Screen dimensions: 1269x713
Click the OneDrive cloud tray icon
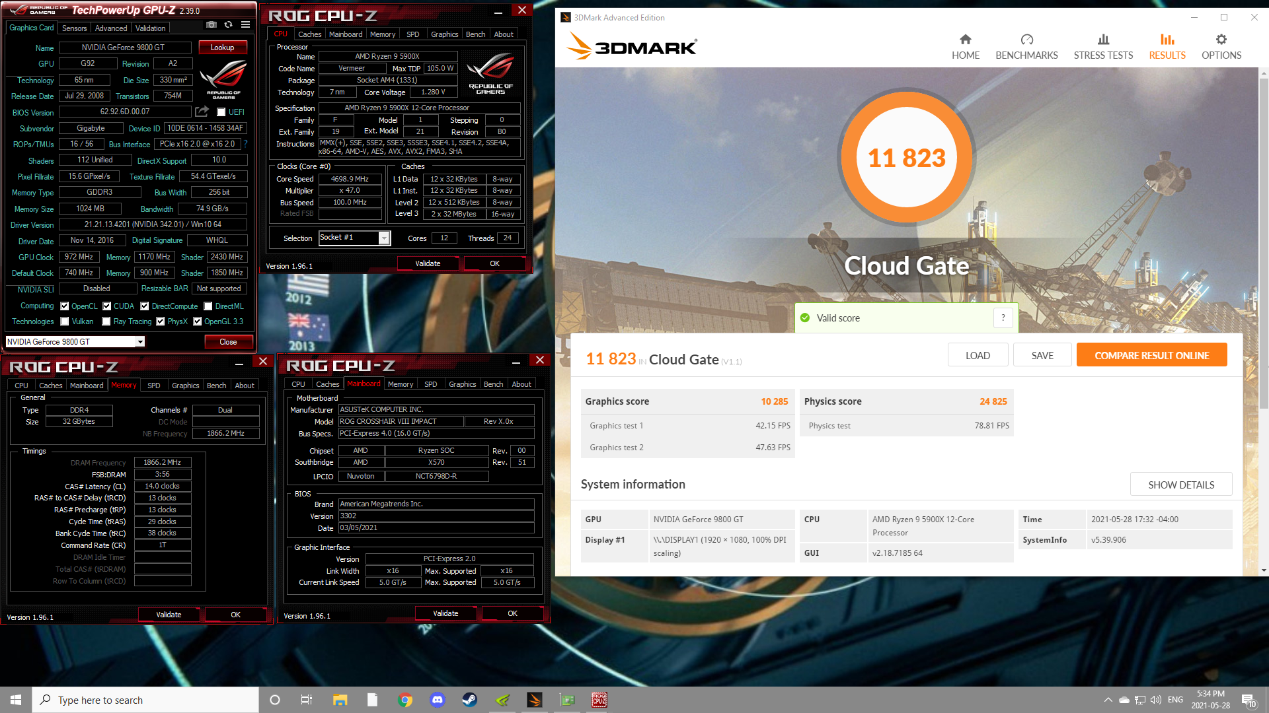pyautogui.click(x=1124, y=700)
